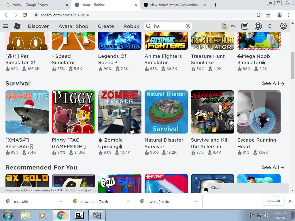Open the Roblox hamburger navigation menu
This screenshot has width=295, height=221.
tap(5, 26)
